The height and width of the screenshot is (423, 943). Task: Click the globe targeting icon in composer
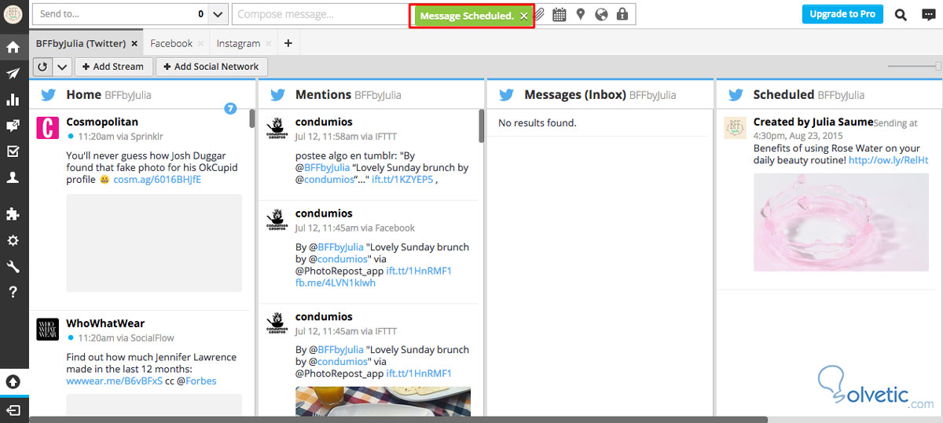click(602, 14)
